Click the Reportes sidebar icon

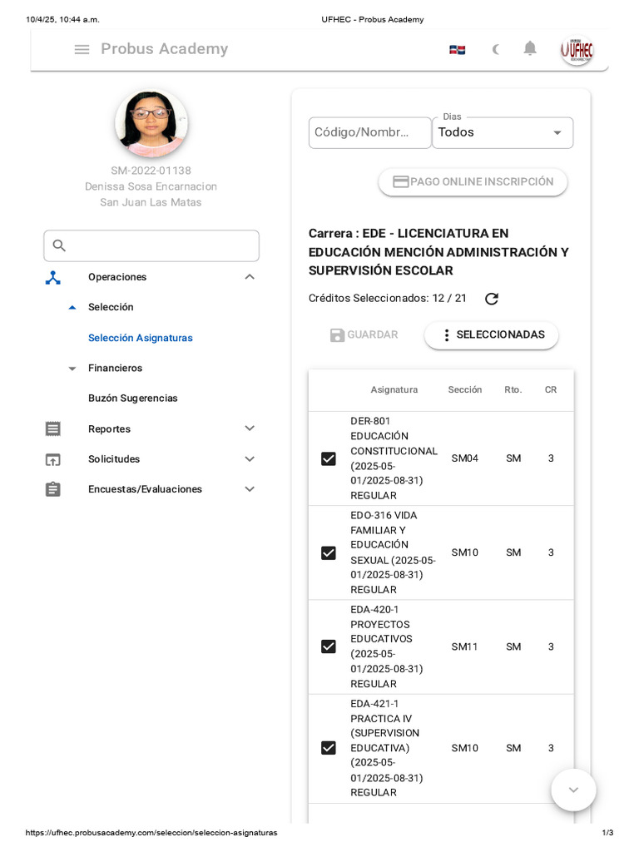(x=53, y=428)
